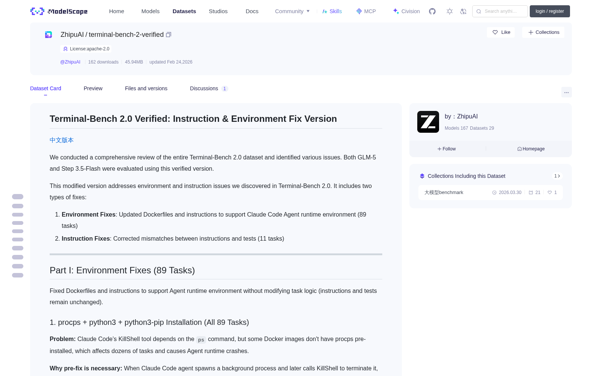Open the MCP link

[366, 11]
